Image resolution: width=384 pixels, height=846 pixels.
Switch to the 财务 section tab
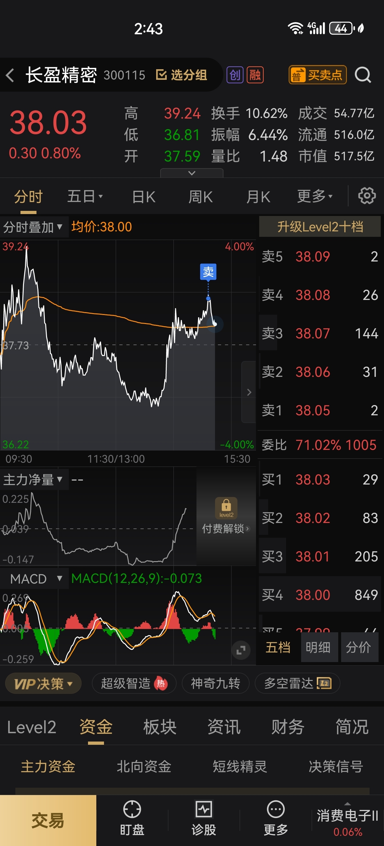tap(288, 727)
